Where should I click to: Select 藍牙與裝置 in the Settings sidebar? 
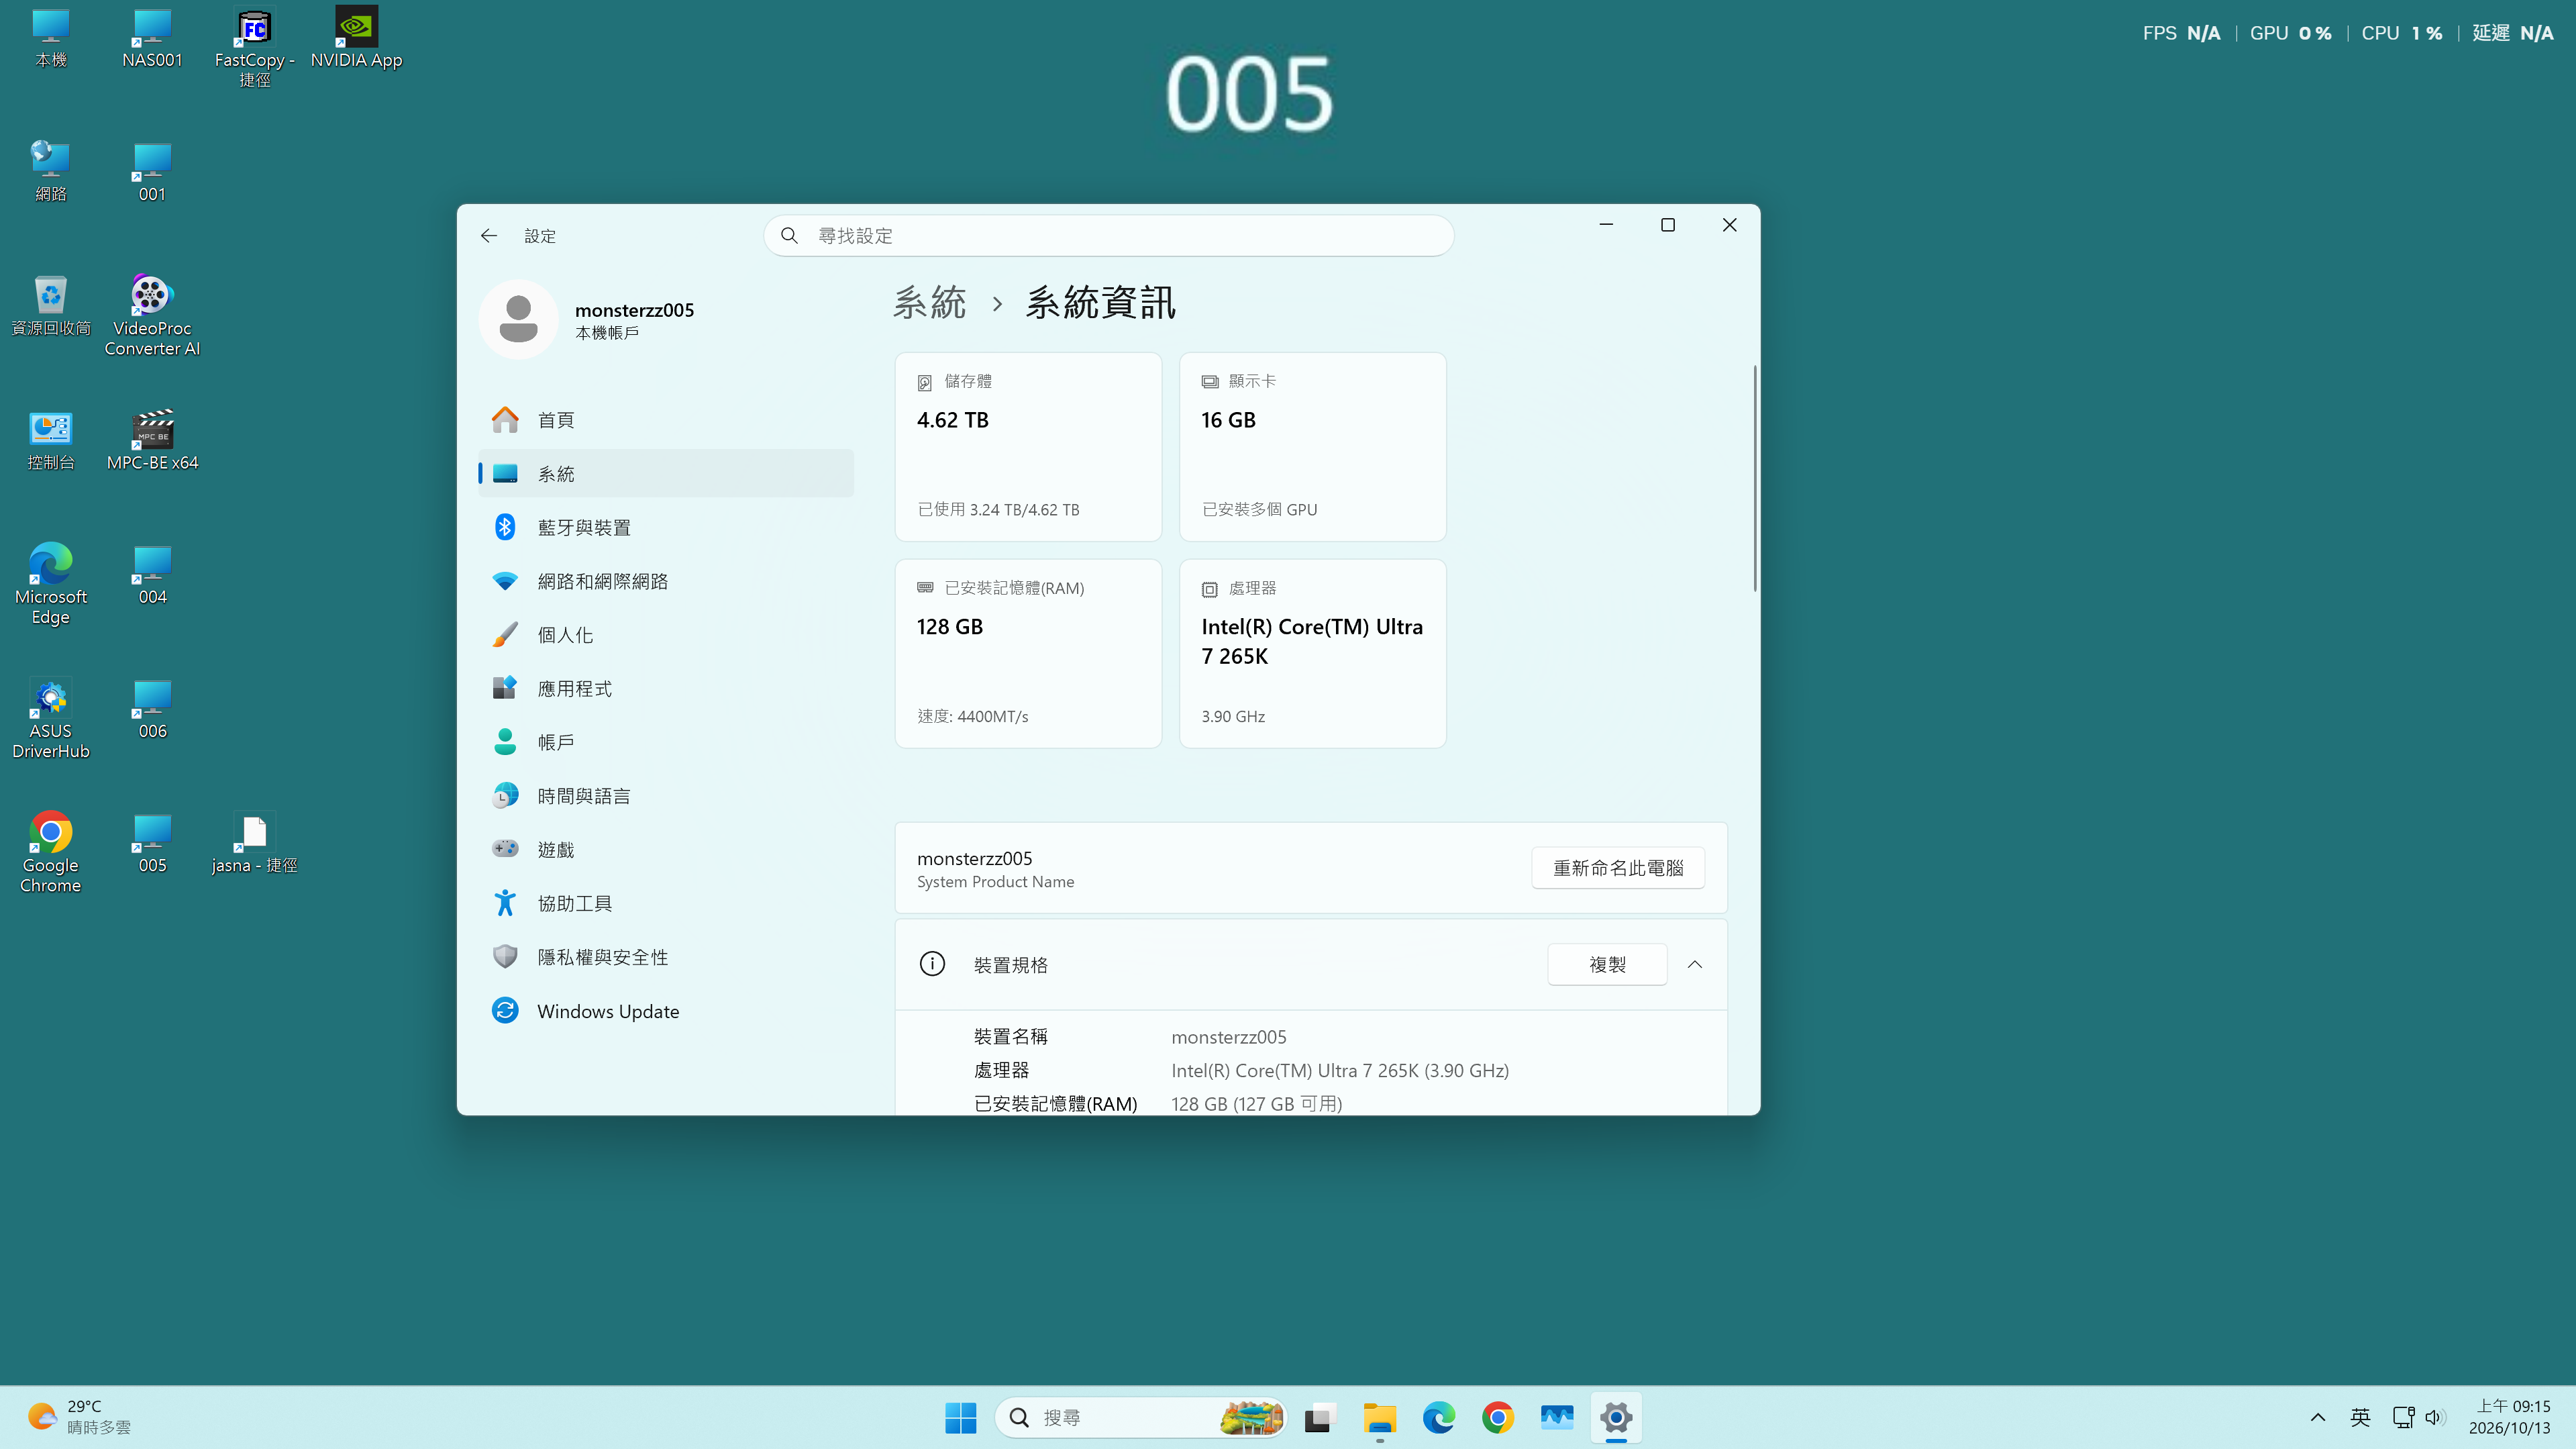coord(666,527)
